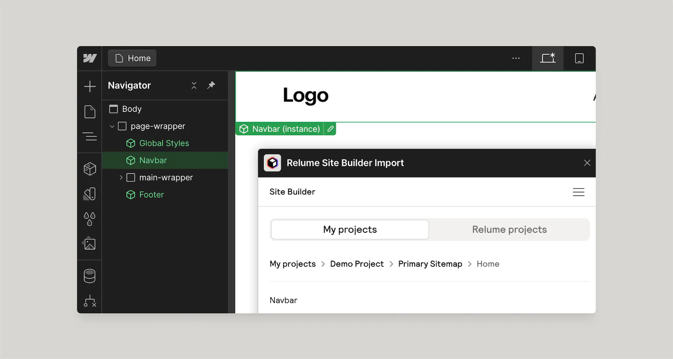The image size is (673, 359).
Task: Click the Site Builder heading
Action: (x=292, y=192)
